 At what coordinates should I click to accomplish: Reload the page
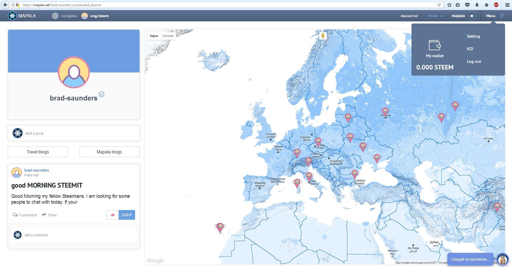(x=439, y=5)
